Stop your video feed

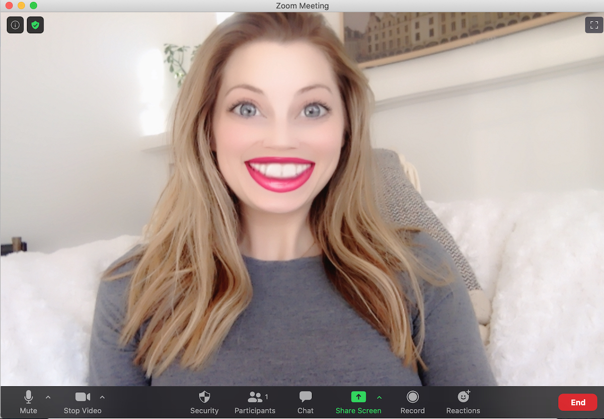click(x=82, y=401)
